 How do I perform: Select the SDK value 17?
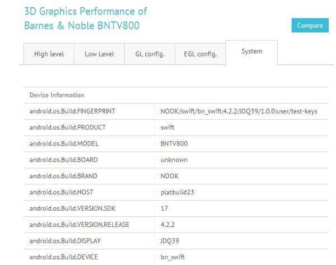(x=164, y=208)
